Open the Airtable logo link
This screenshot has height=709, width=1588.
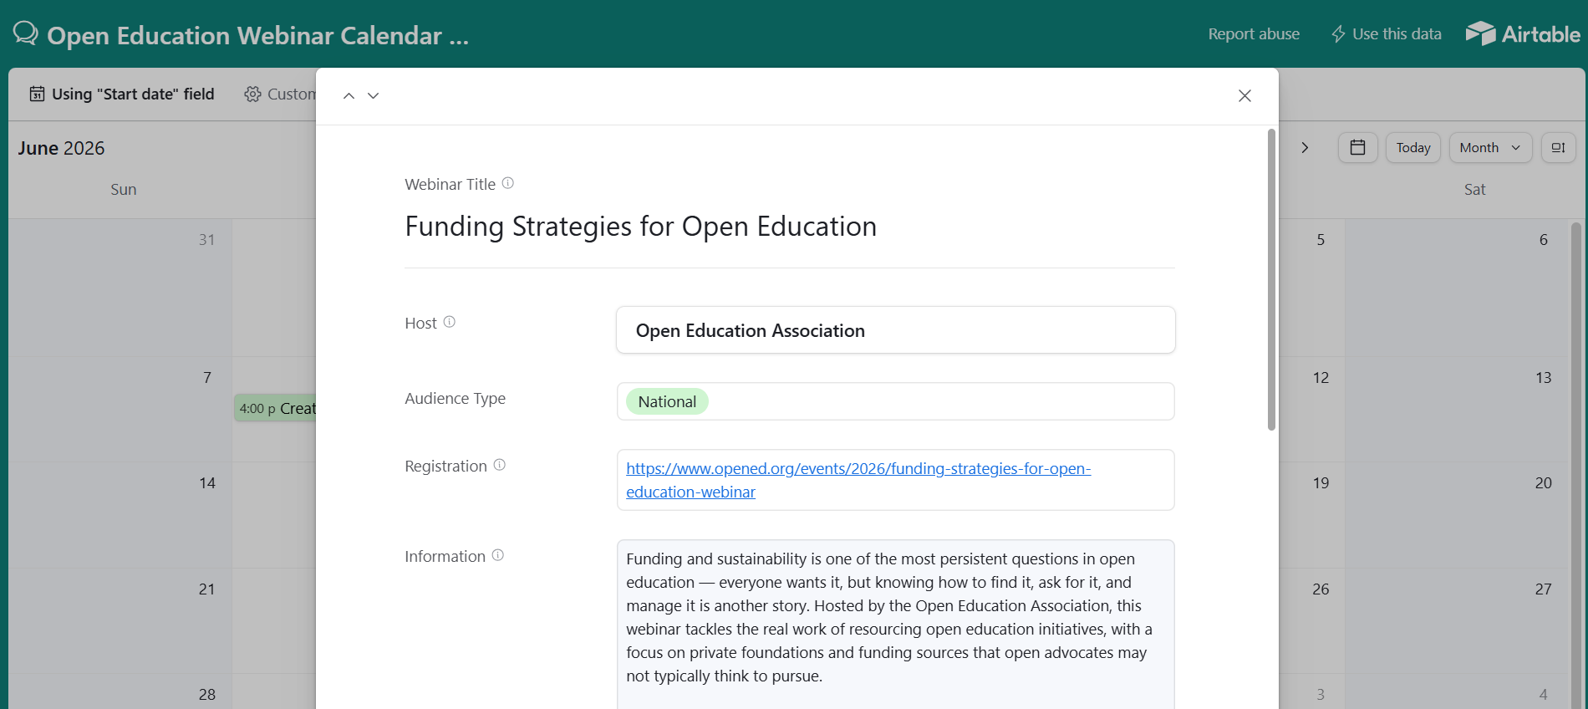[x=1523, y=33]
